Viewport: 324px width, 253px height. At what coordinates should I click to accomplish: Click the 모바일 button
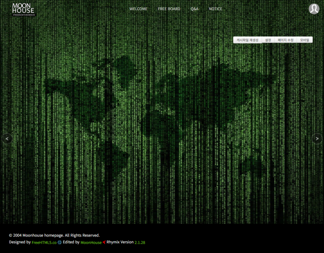click(304, 40)
